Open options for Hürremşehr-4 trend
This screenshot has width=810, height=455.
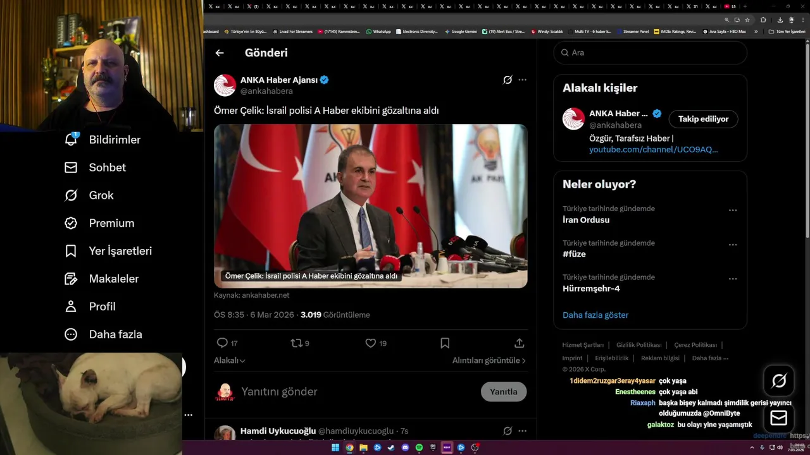tap(733, 279)
